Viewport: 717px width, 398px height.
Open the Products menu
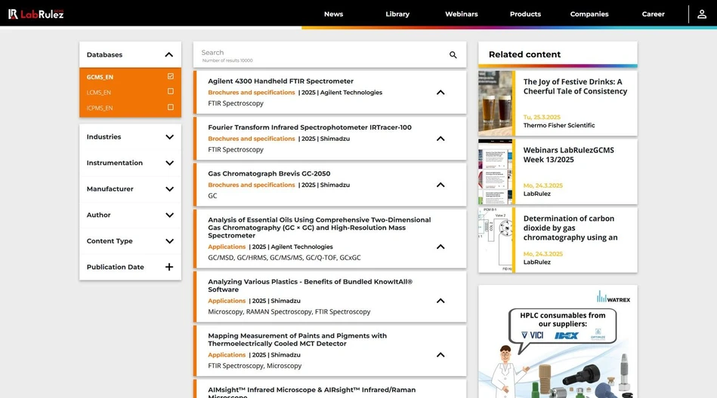pyautogui.click(x=525, y=14)
